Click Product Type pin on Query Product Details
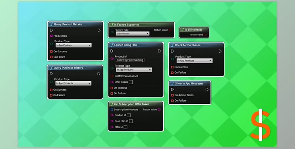Image resolution: width=295 pixels, height=149 pixels. pos(52,44)
